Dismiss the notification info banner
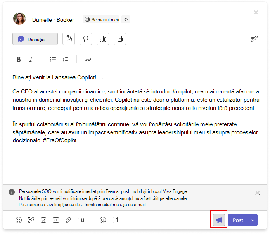Screen dimensions: 270x234 coord(258,193)
